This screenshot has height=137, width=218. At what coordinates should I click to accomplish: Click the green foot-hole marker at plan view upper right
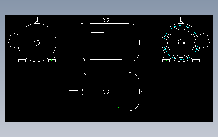click(118, 76)
